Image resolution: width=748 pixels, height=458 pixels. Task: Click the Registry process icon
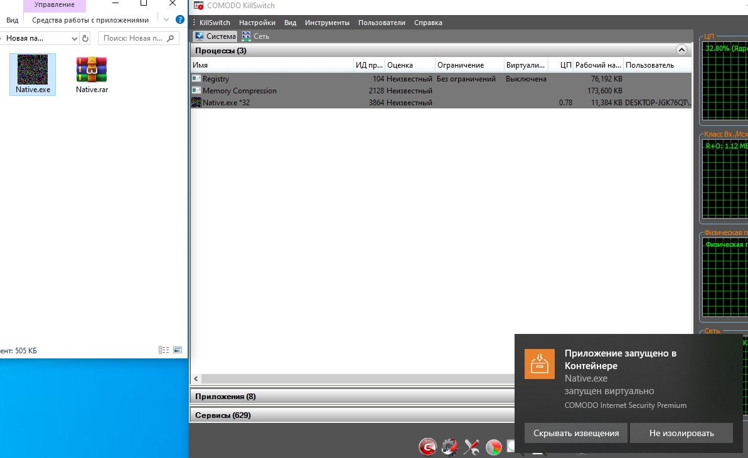coord(196,78)
